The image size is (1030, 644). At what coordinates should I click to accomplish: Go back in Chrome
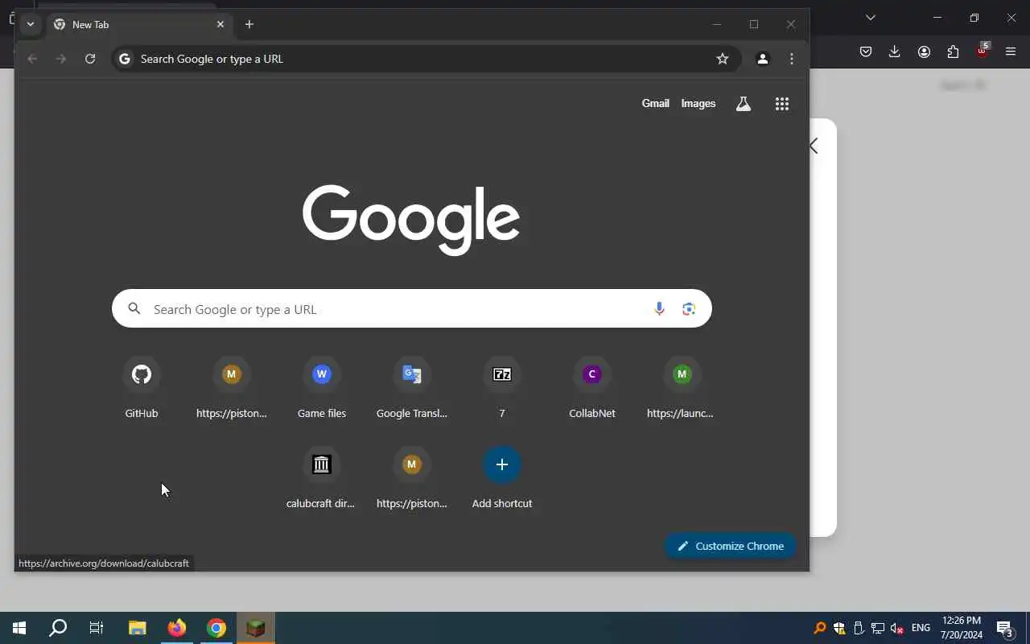click(32, 59)
